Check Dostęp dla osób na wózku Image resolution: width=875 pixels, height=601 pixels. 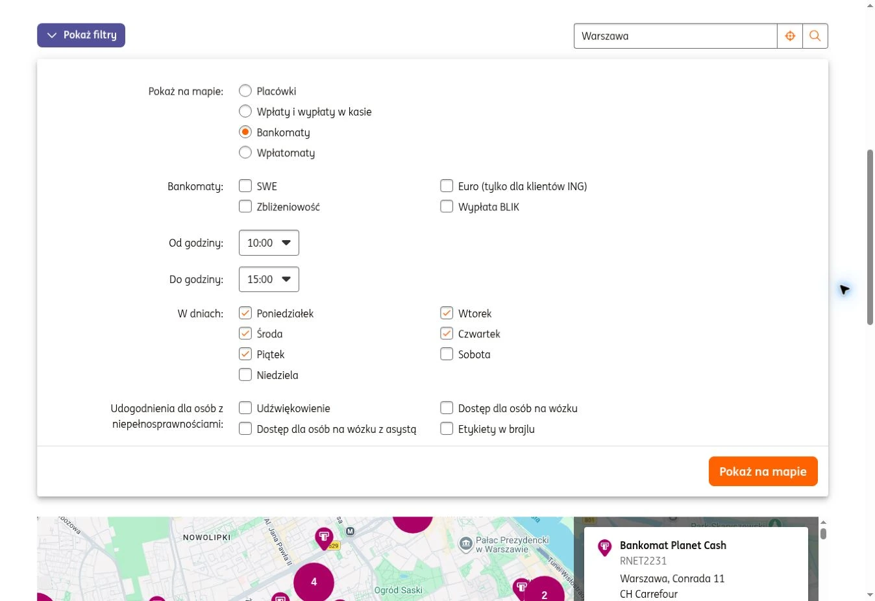click(x=447, y=408)
